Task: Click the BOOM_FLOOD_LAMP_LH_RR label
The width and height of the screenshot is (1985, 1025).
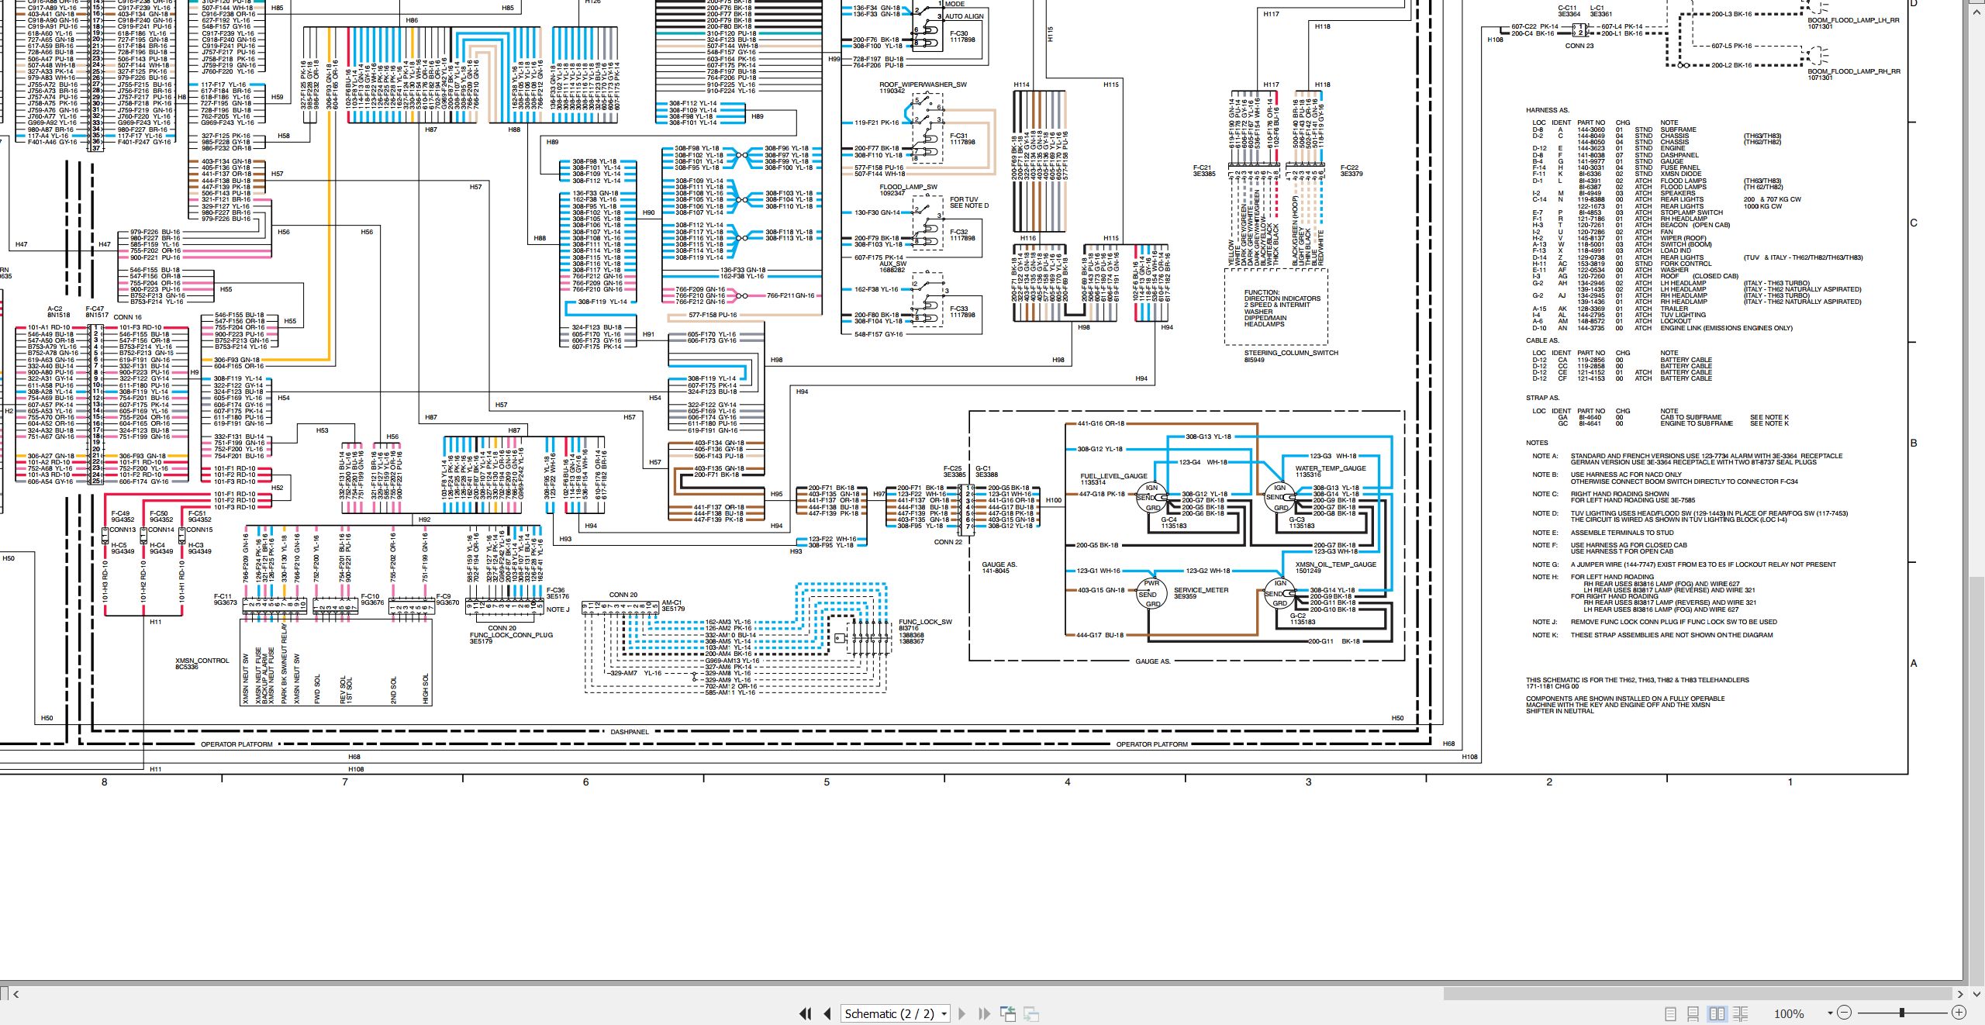Action: point(1853,20)
